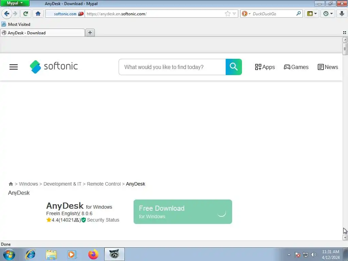Open the Games section
The height and width of the screenshot is (261, 348).
point(296,67)
